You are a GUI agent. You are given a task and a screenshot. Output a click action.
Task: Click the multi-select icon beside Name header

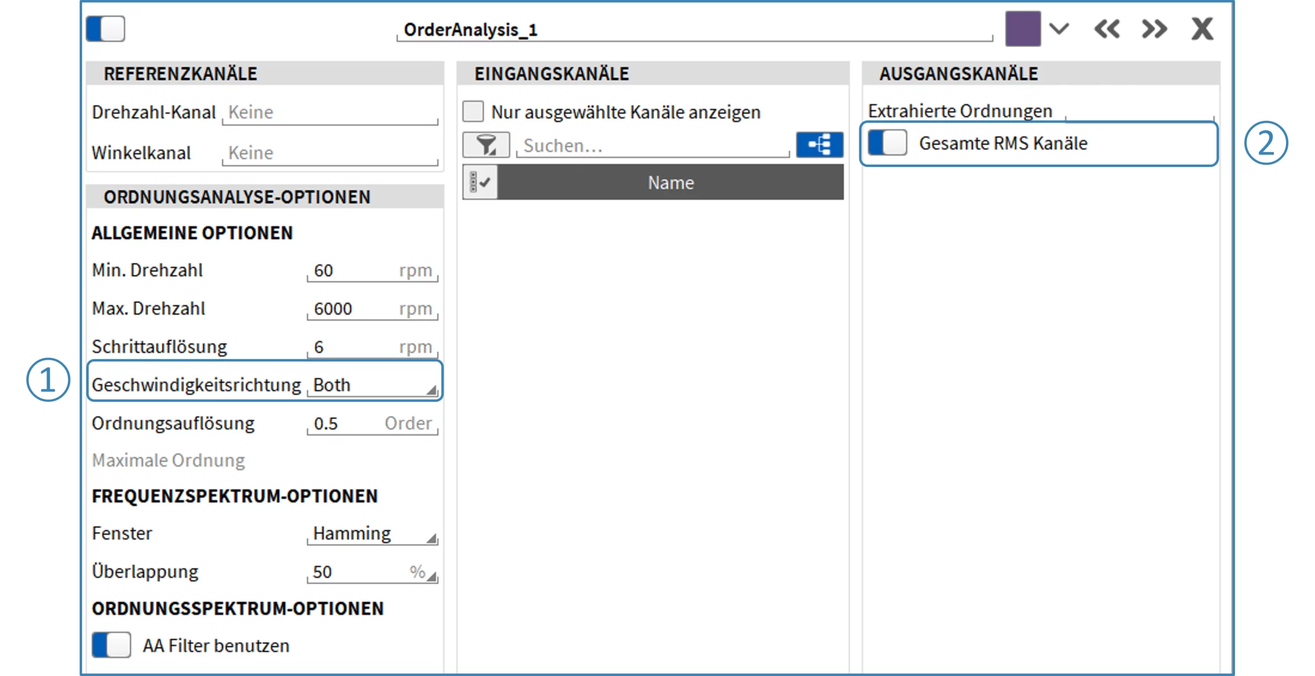(x=480, y=182)
